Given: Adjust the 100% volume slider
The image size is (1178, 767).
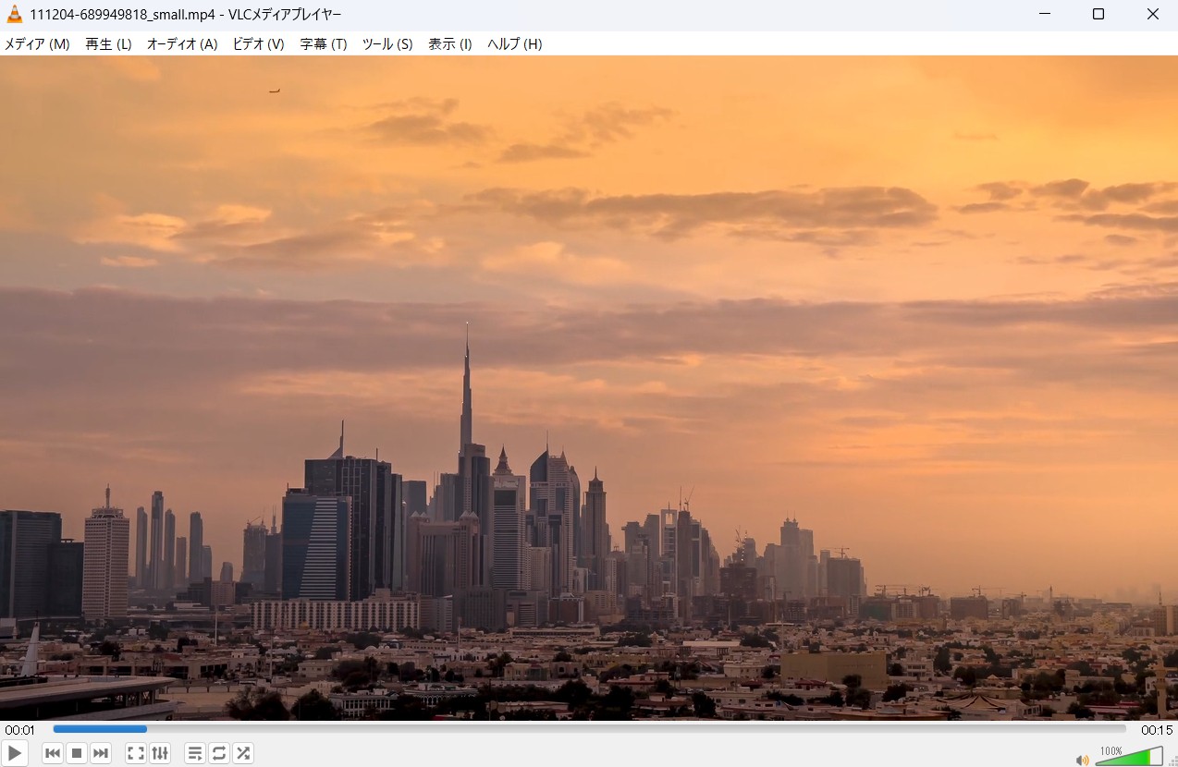Looking at the screenshot, I should pos(1129,757).
